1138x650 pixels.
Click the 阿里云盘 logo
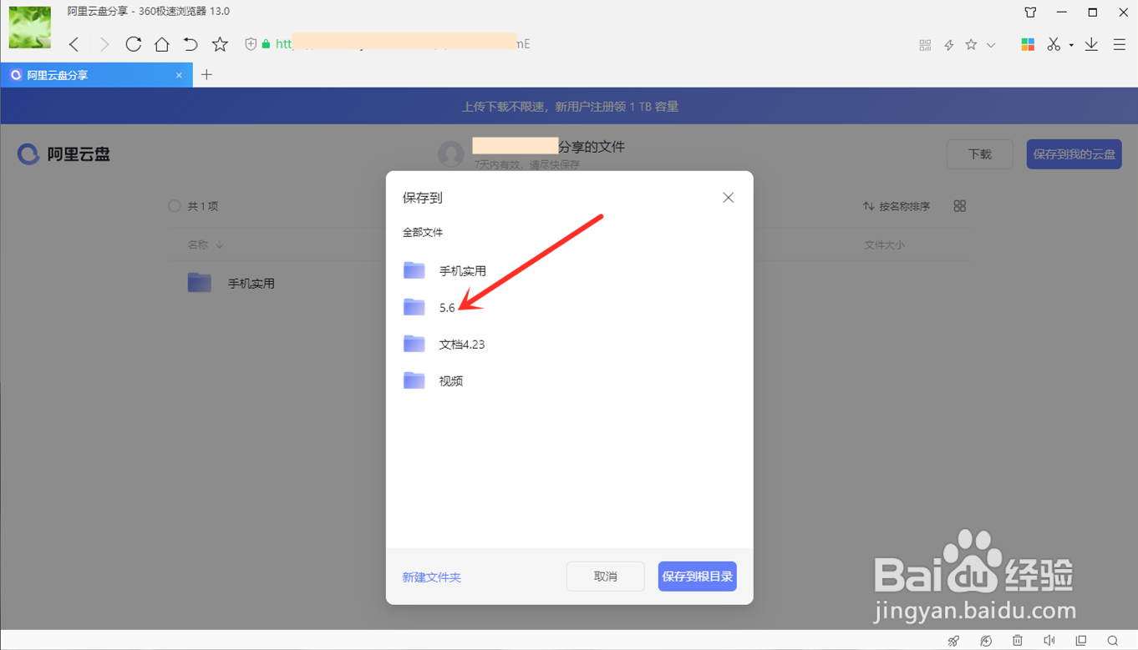[x=64, y=154]
